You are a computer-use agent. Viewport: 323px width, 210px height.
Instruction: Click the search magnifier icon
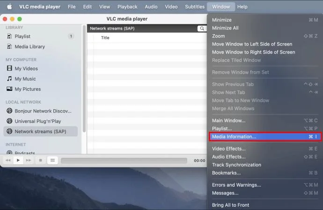202,29
